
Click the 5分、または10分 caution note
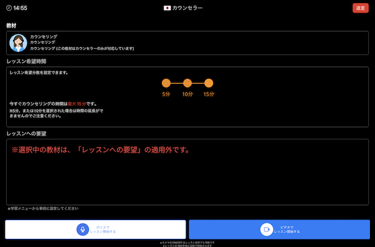click(56, 113)
